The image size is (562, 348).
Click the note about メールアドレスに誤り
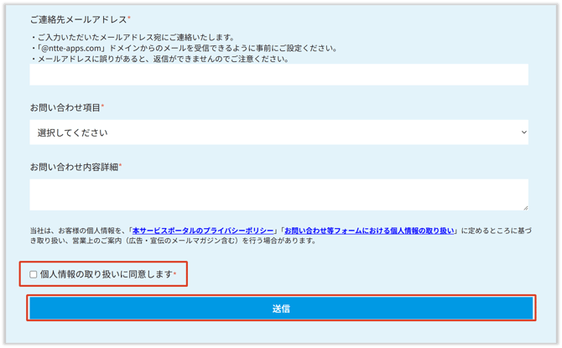tap(159, 60)
